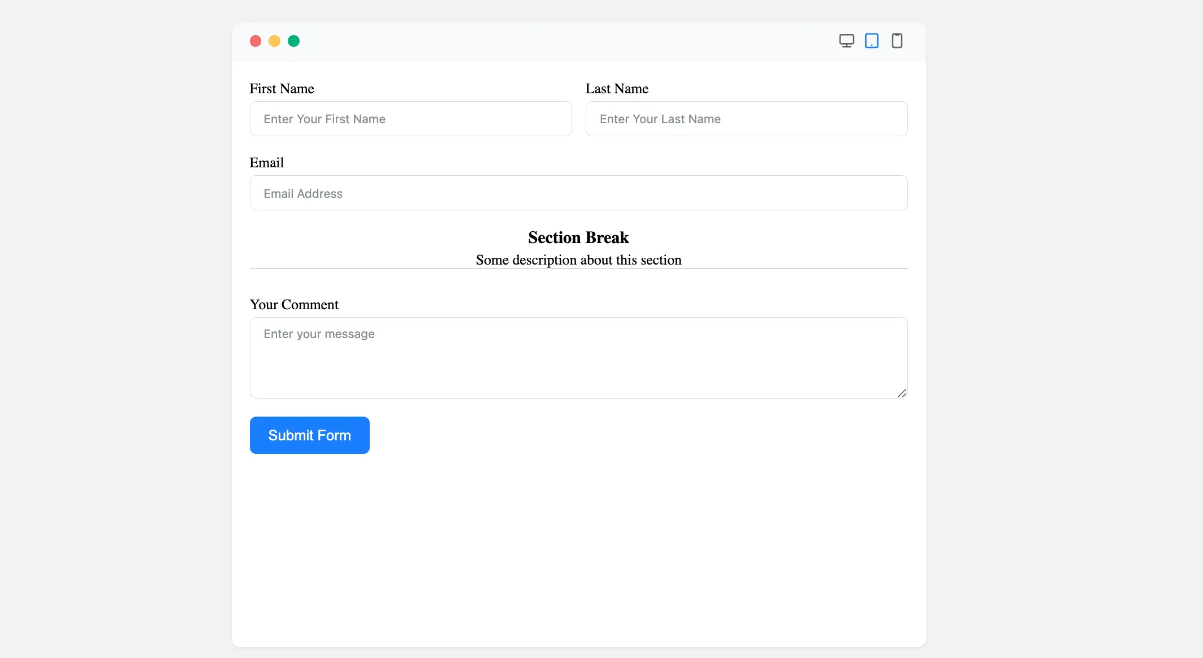Click the Your Comment label
The height and width of the screenshot is (658, 1203).
pos(294,305)
